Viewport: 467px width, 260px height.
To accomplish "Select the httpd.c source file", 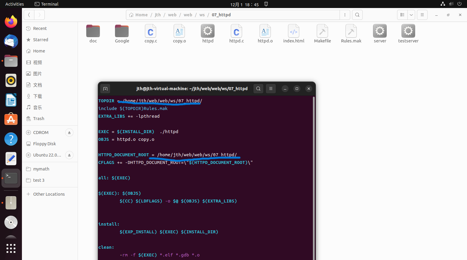I will pyautogui.click(x=236, y=34).
